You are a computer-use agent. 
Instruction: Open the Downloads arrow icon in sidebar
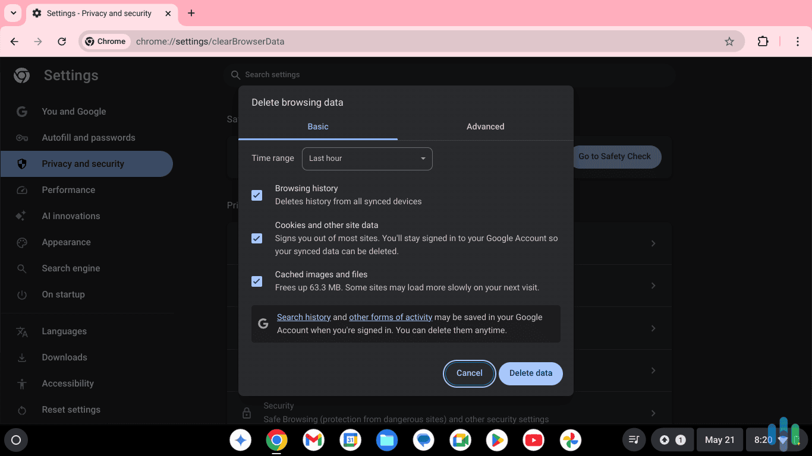tap(21, 357)
